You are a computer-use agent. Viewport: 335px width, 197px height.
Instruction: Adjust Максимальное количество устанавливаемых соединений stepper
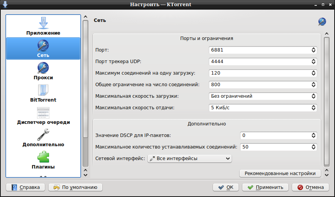tap(313, 147)
